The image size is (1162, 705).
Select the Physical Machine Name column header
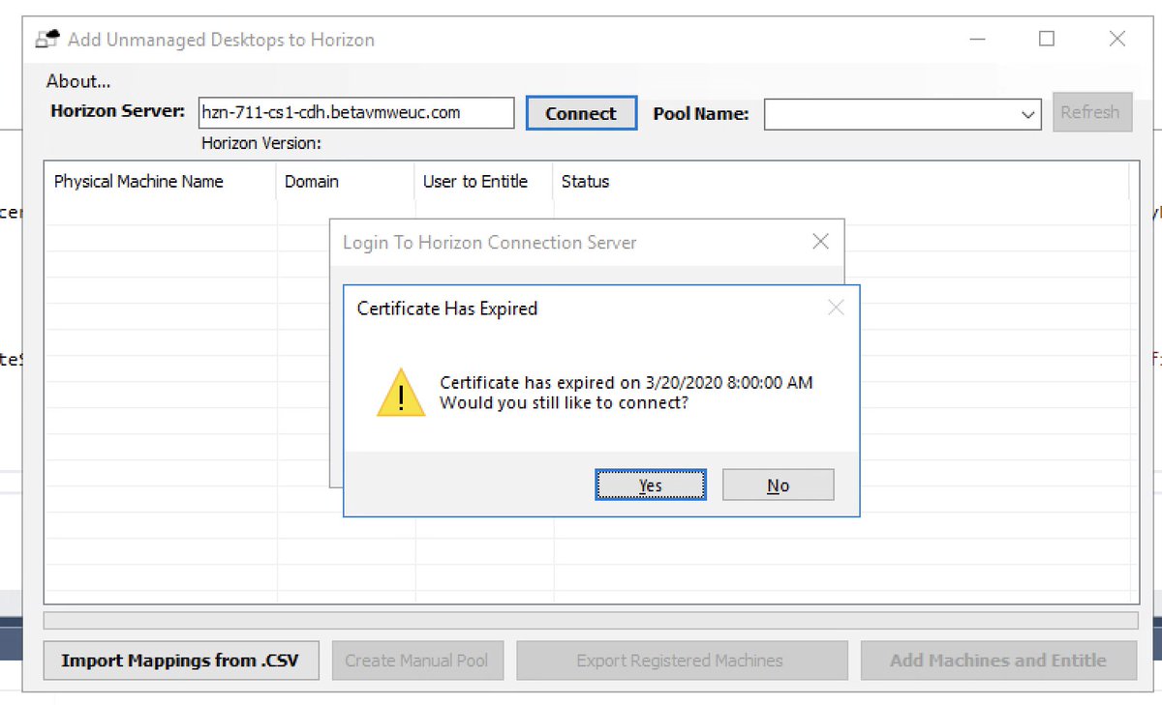[161, 182]
